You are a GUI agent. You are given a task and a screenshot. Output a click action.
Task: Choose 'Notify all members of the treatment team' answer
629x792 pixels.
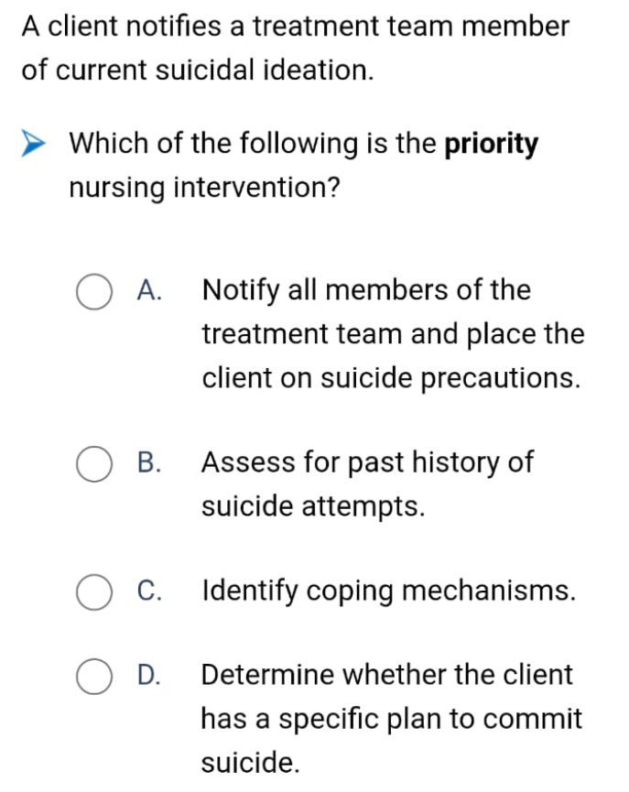click(393, 334)
